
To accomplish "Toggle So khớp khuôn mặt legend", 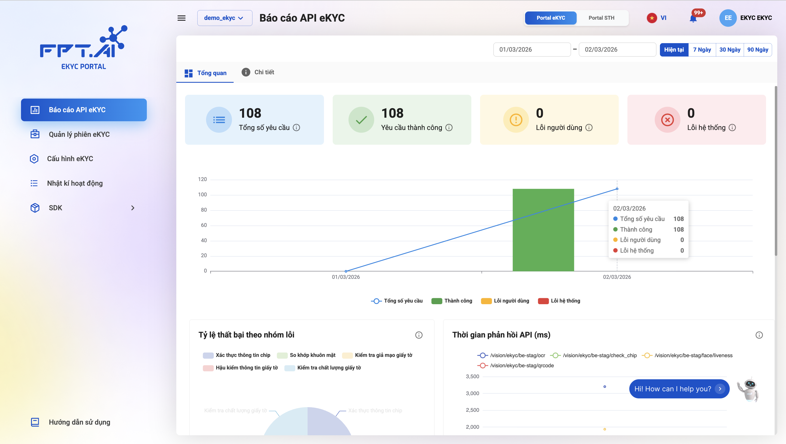I will pos(306,356).
